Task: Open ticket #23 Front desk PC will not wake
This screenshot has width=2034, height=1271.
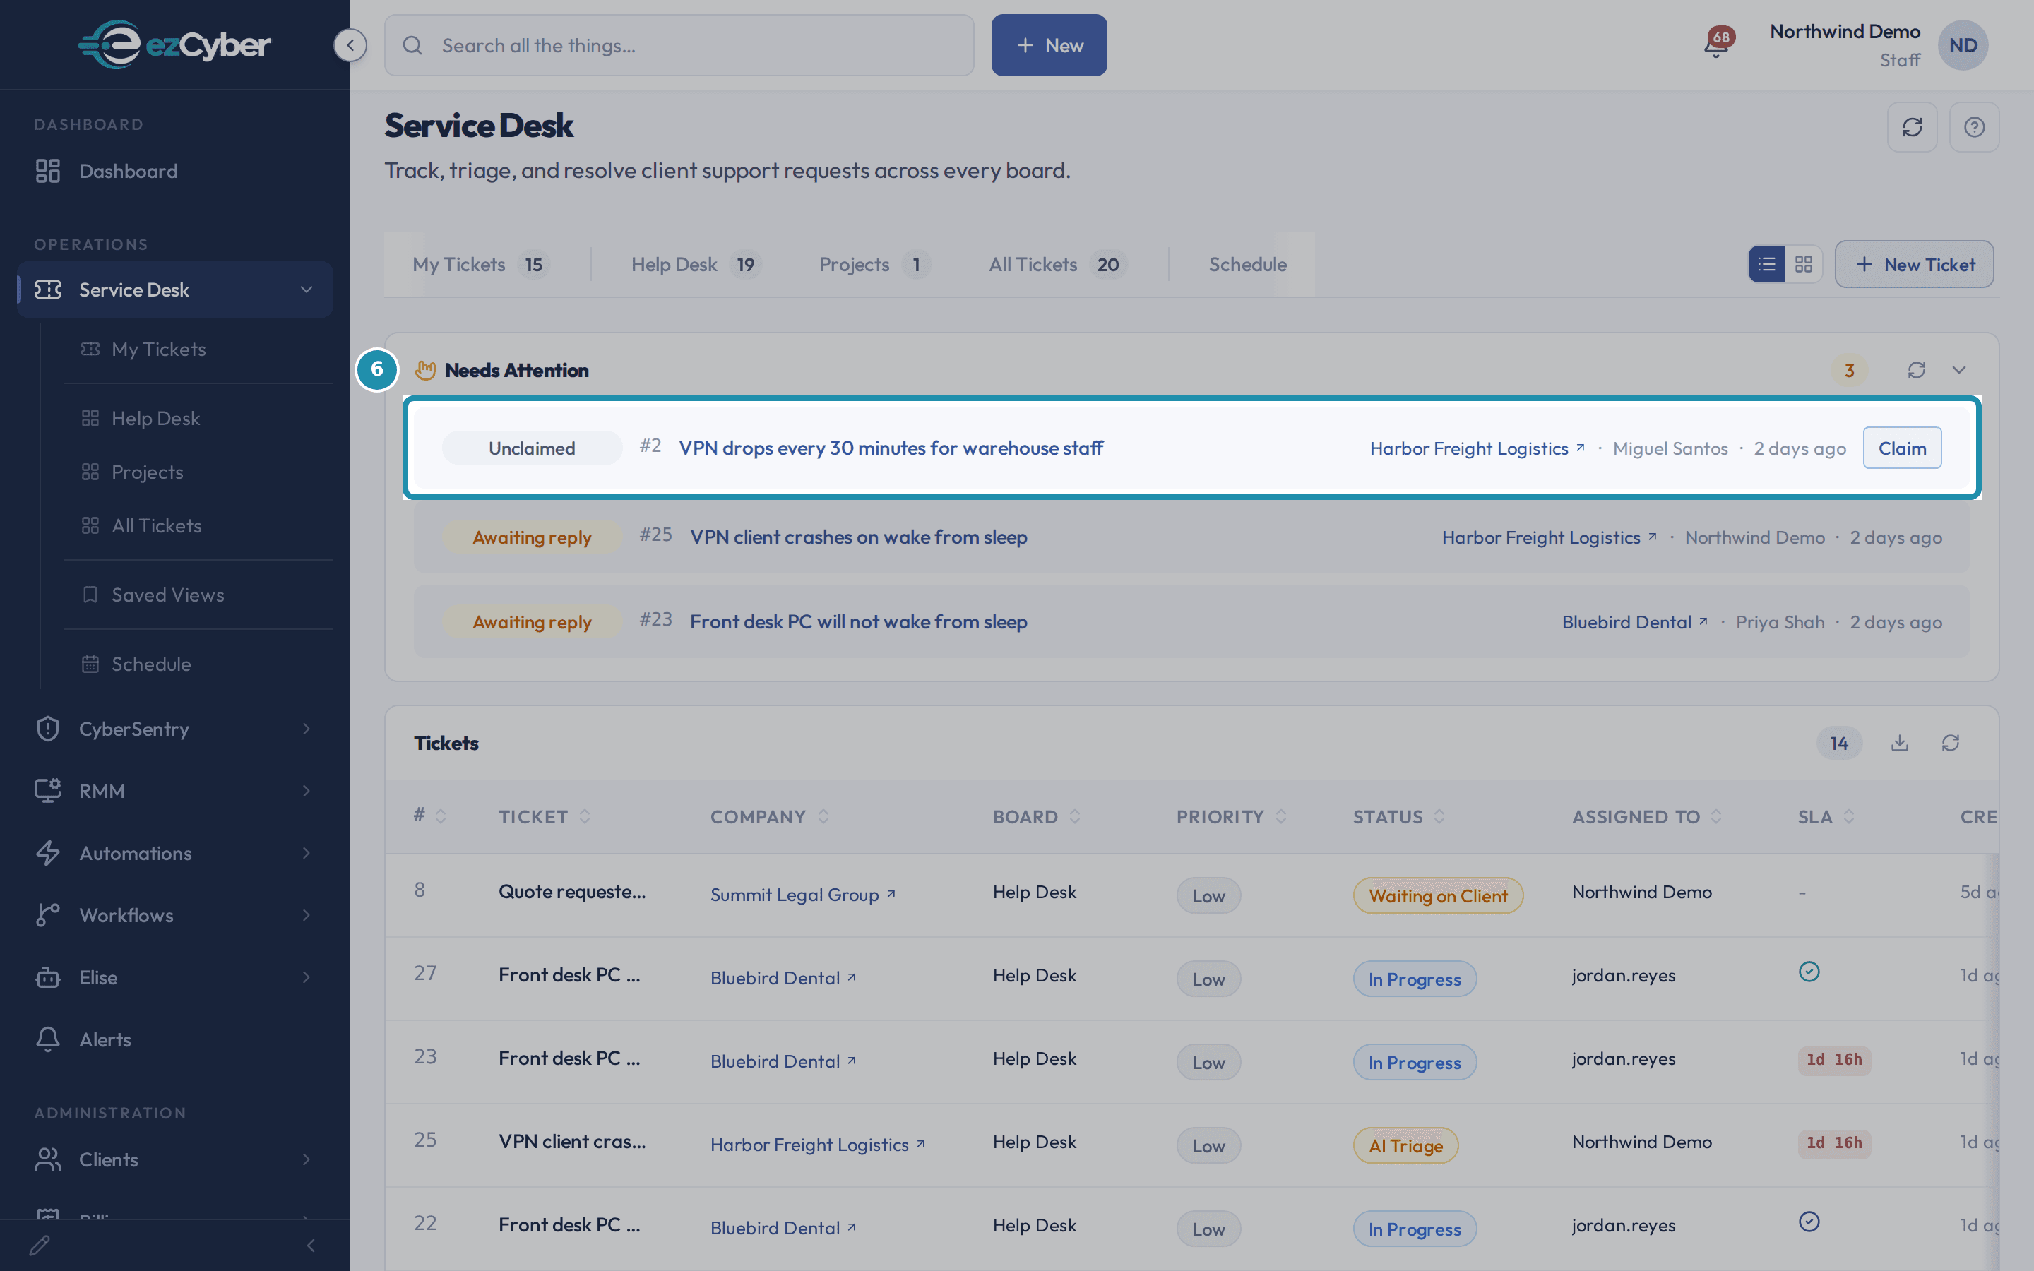Action: coord(858,622)
